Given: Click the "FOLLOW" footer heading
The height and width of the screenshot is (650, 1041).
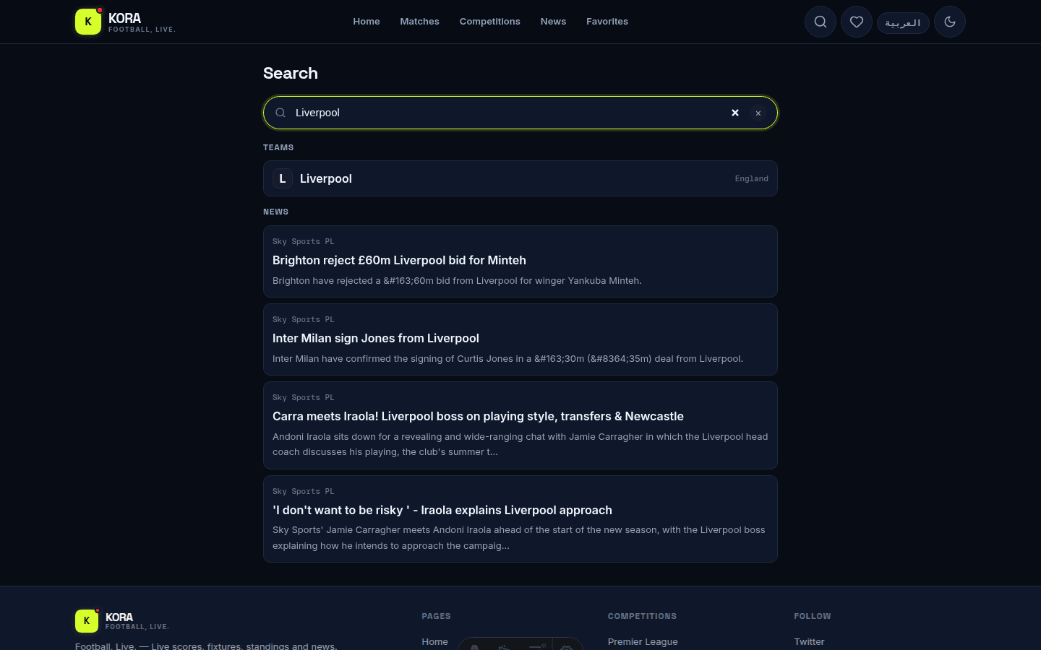Looking at the screenshot, I should click(813, 616).
